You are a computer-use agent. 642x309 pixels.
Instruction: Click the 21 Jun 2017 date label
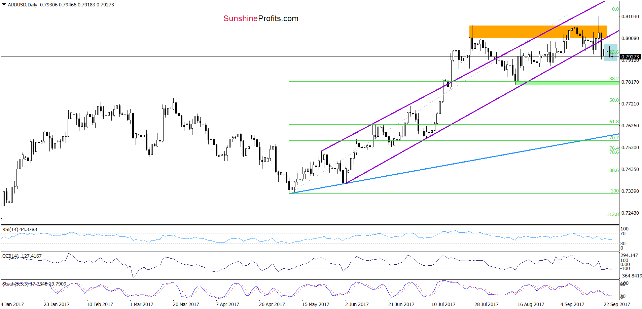point(401,304)
